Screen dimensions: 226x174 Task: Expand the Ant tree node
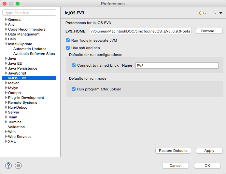[x=6, y=24]
